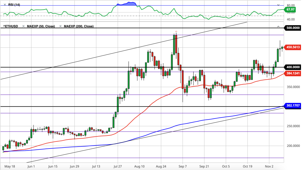Remove the MAEXP (50, Close) overlay
The height and width of the screenshot is (170, 303).
(x=23, y=26)
